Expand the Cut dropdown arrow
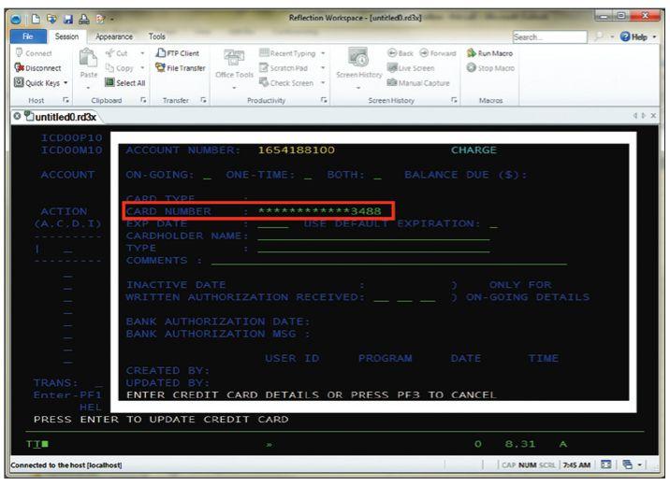 point(142,53)
